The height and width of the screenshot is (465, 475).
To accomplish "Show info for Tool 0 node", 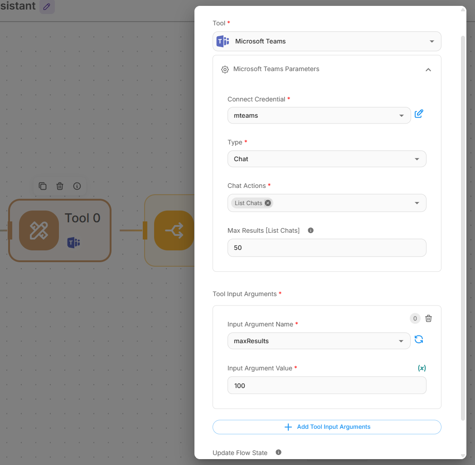I will point(77,186).
